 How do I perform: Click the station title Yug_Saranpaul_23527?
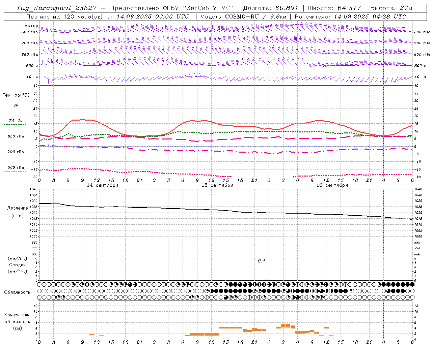(x=57, y=8)
